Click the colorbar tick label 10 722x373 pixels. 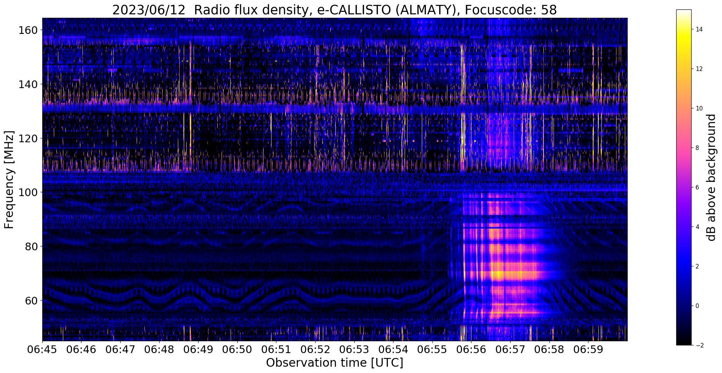[x=699, y=108]
